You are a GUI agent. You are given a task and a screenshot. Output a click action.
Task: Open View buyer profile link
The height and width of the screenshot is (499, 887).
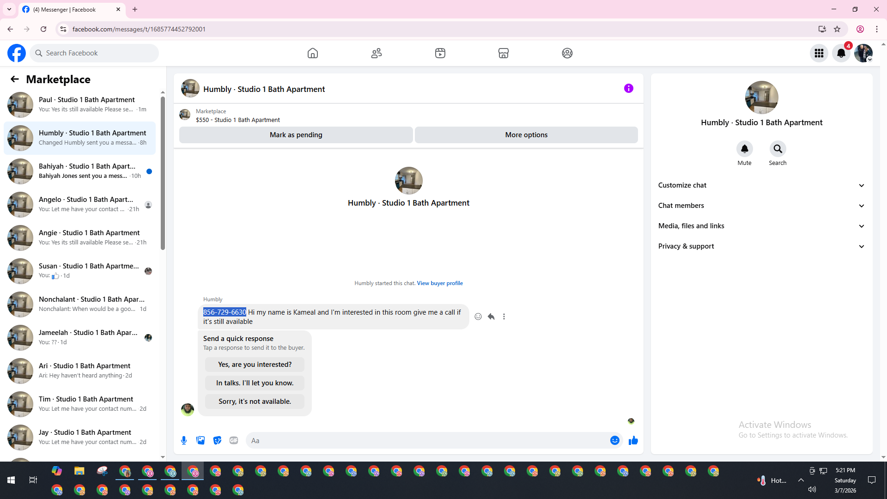[x=440, y=283]
